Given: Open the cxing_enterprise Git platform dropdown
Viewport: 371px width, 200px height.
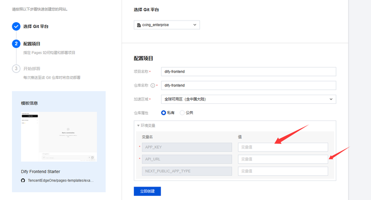Looking at the screenshot, I should pos(166,25).
